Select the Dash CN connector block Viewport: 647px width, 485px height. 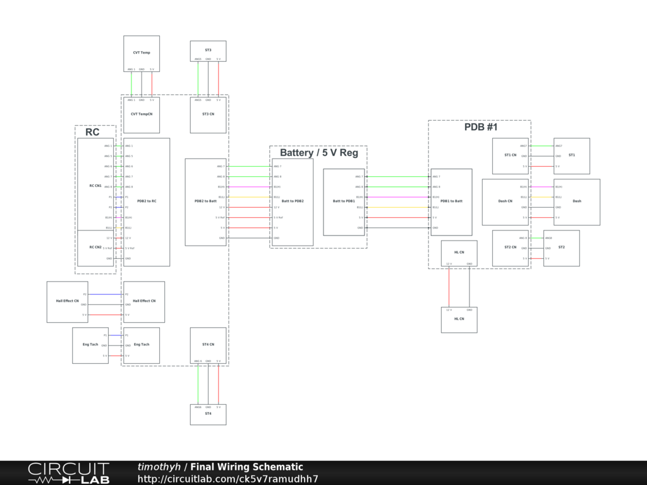505,201
